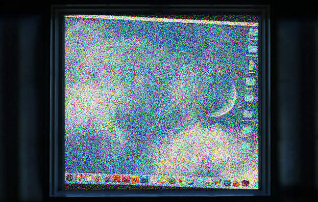This screenshot has height=202, width=318.
Task: Select the yellow document icon on the desktop
Action: (x=252, y=65)
